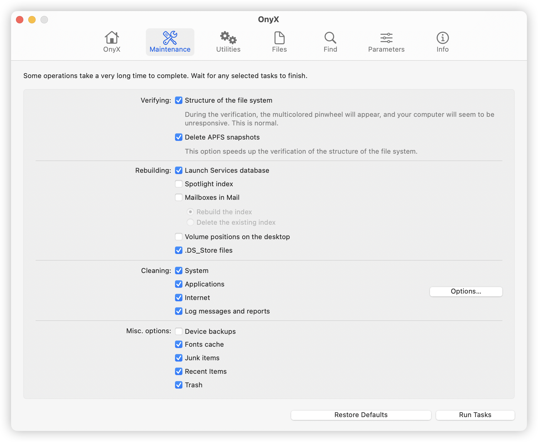The image size is (538, 442).
Task: Click Restore Defaults button
Action: [361, 415]
